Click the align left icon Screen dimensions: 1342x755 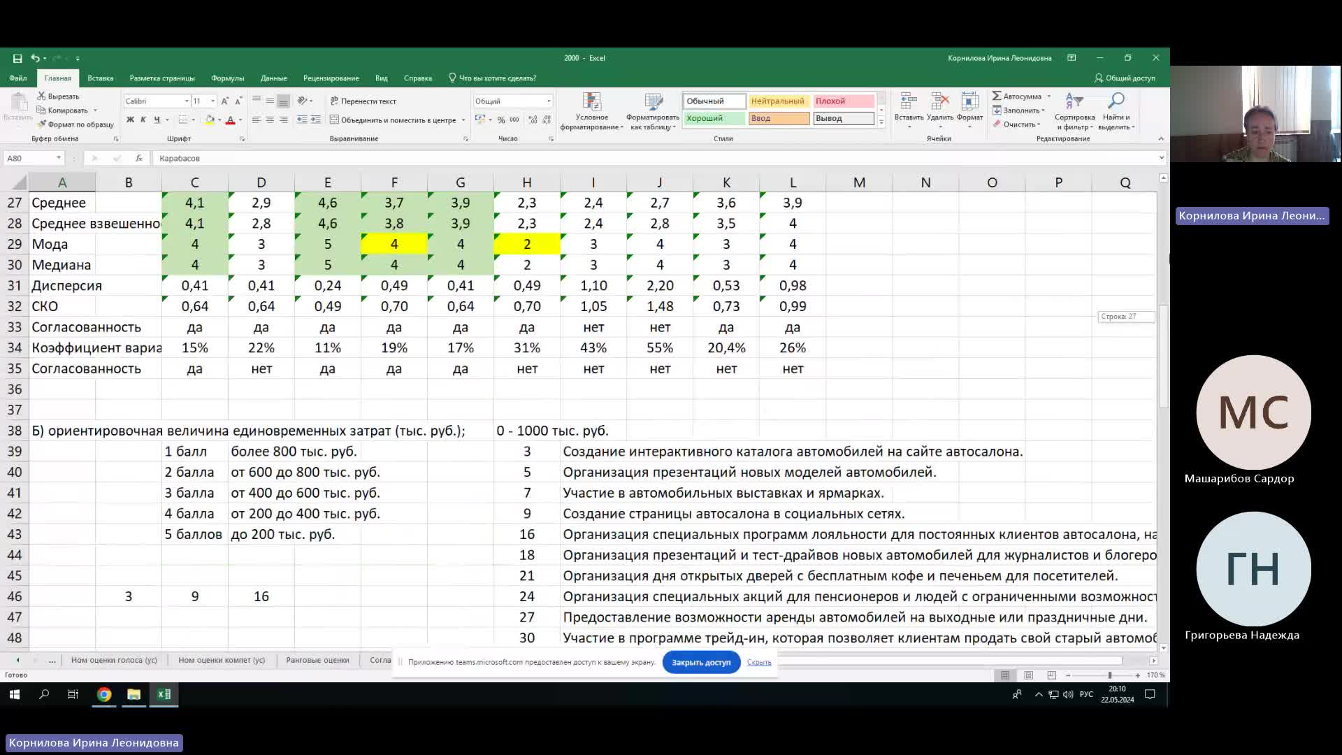pos(257,120)
